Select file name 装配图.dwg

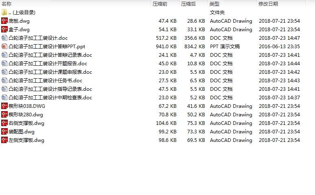tap(21, 131)
